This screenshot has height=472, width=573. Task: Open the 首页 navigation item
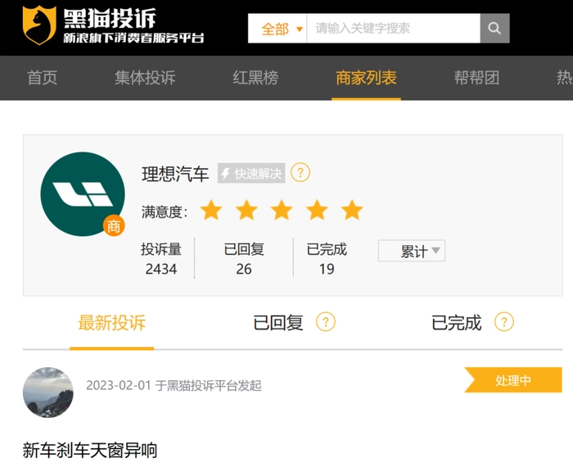[42, 78]
